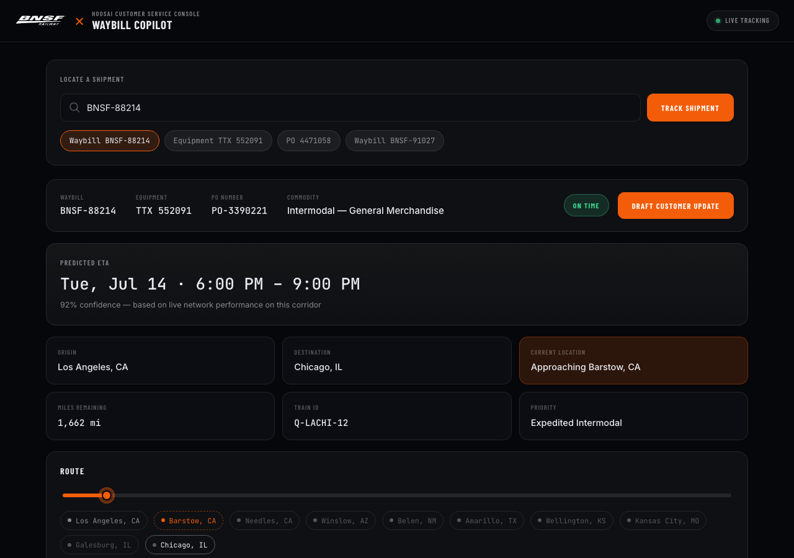Click the route progress slider handle
This screenshot has height=558, width=794.
pyautogui.click(x=107, y=495)
